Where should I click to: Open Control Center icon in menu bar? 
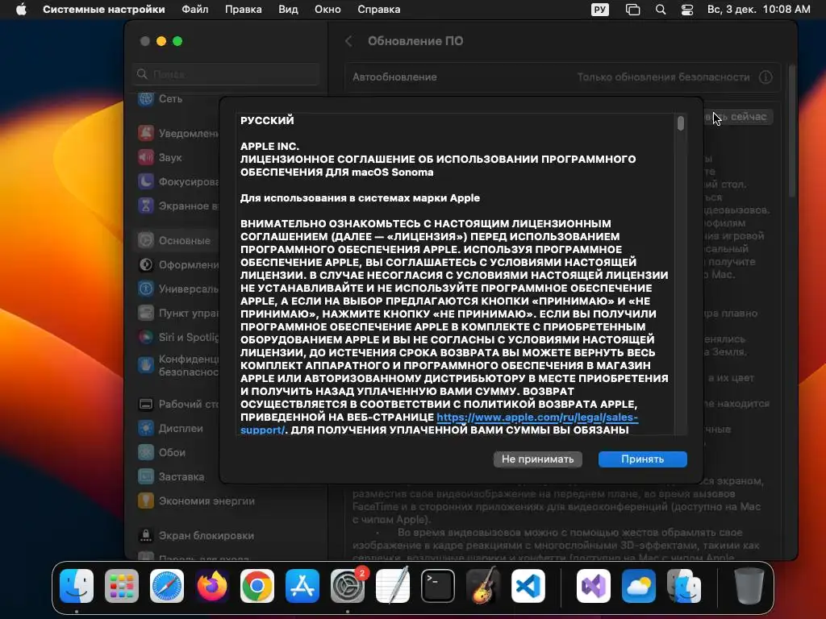(x=687, y=10)
